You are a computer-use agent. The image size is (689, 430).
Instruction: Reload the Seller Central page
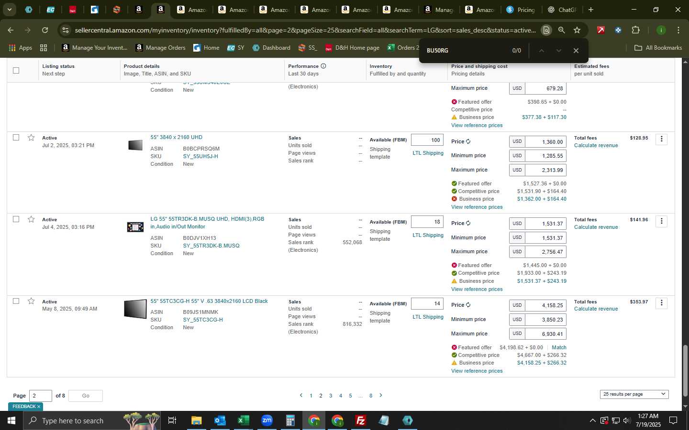45,30
